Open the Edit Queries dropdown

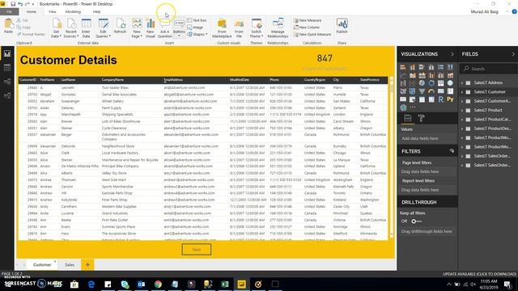coord(103,28)
